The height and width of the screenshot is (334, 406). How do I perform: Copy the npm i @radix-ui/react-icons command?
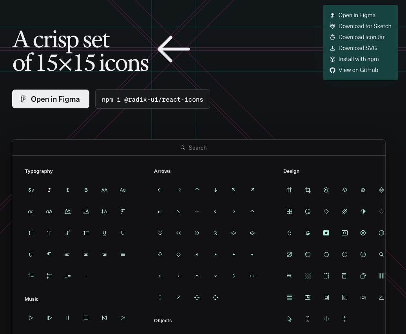(152, 99)
